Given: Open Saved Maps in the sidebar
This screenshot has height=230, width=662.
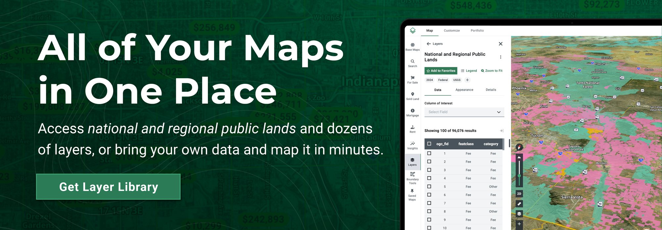Looking at the screenshot, I should coord(412,195).
